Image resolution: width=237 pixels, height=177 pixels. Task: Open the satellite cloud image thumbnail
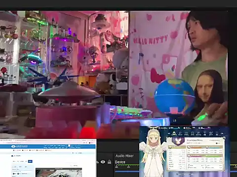59,173
